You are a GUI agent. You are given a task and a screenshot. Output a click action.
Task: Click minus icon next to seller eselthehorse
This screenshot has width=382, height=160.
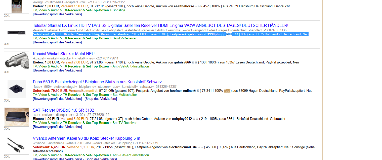[199, 6]
